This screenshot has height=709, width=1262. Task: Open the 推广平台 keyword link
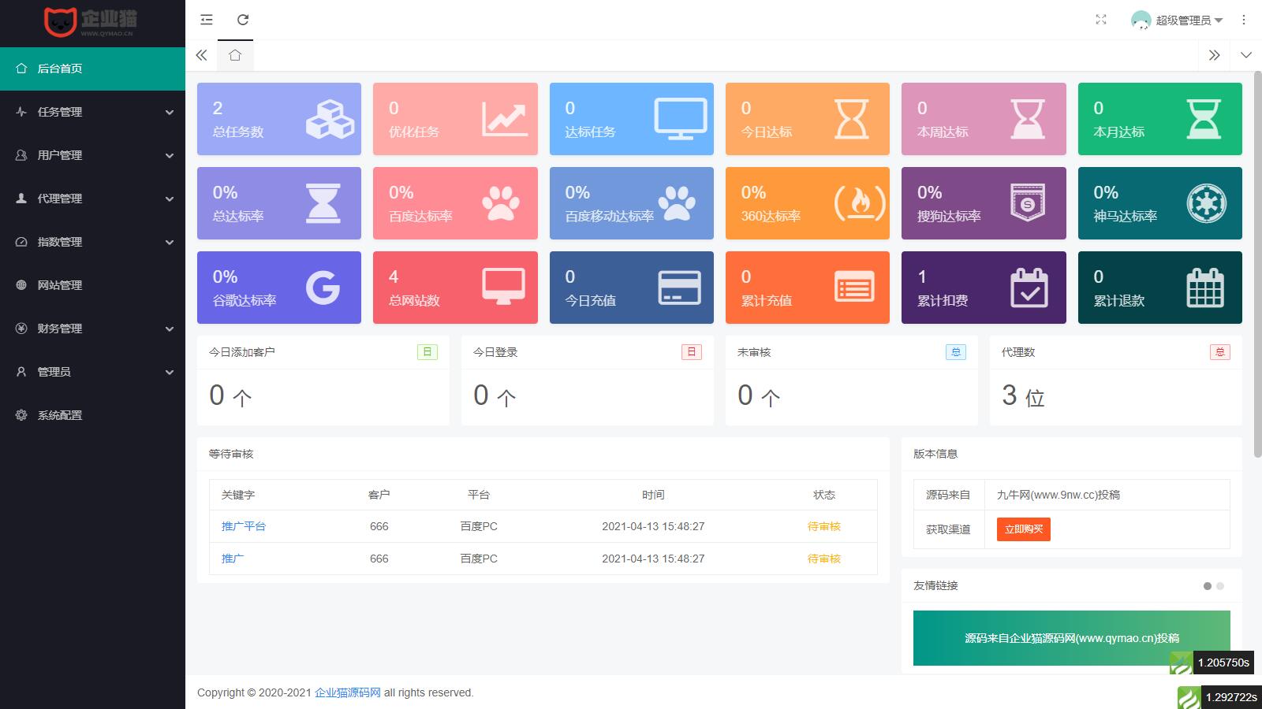coord(244,526)
